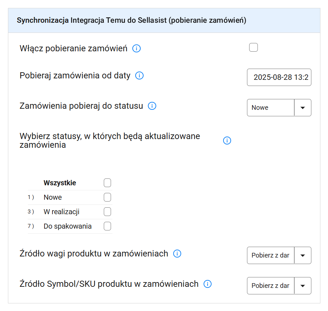Show info for Źródło Symbol/SKU produktu
The width and height of the screenshot is (328, 311).
pos(208,284)
